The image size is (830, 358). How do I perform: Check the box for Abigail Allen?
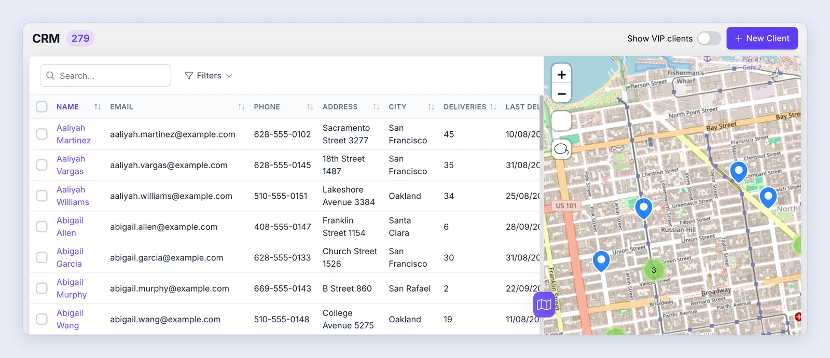point(41,227)
